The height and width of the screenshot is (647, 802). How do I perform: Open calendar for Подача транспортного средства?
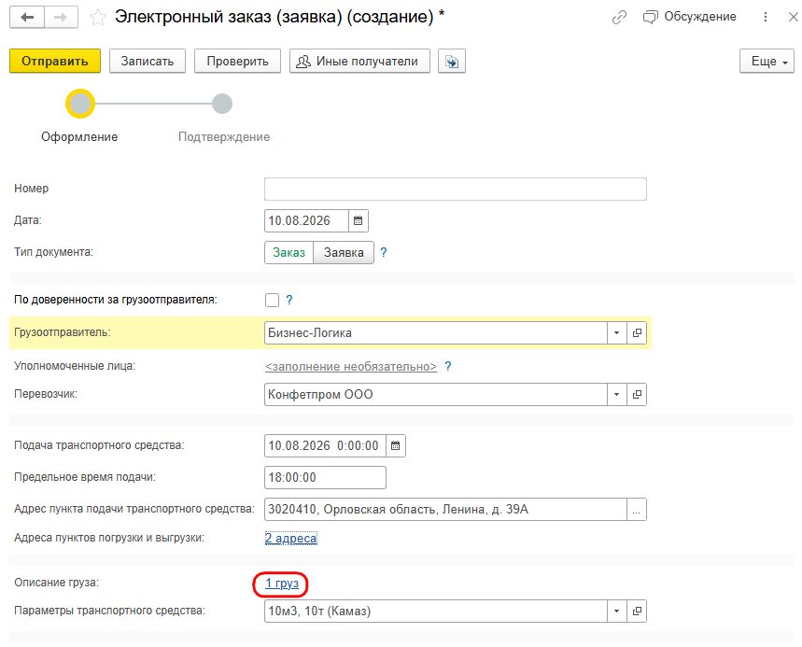point(395,446)
